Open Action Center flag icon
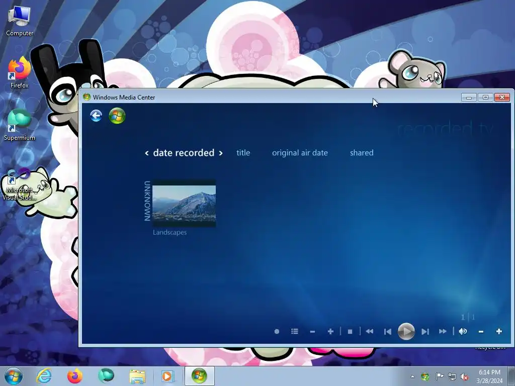This screenshot has width=515, height=386. click(x=439, y=376)
